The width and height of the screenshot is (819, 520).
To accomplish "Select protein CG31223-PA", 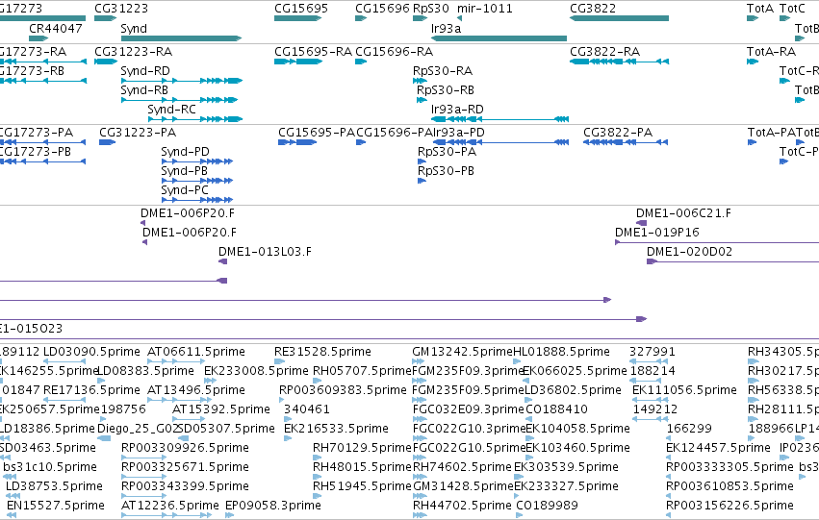I will (108, 142).
